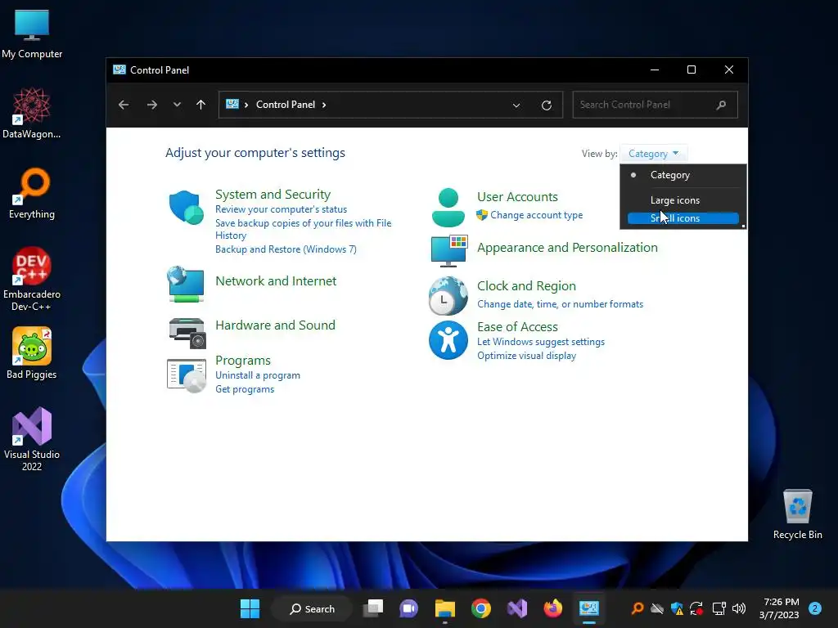Click Optimize visual display link

526,356
